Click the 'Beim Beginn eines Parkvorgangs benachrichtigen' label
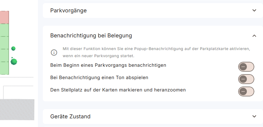Screen dimensions: 263x127 108,65
